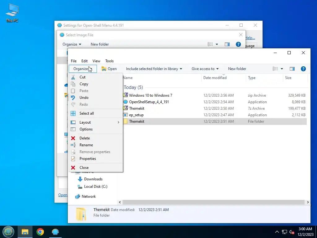Click the Properties checkmark icon
317x238 pixels.
tap(73, 159)
